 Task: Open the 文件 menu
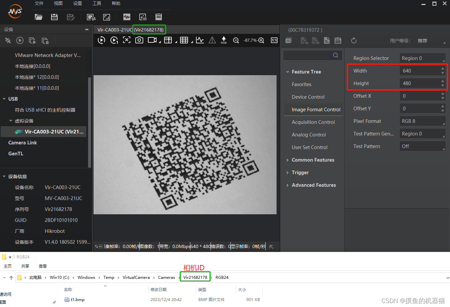pyautogui.click(x=39, y=3)
